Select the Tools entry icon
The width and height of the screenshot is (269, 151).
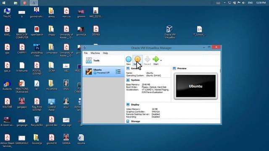tap(89, 60)
